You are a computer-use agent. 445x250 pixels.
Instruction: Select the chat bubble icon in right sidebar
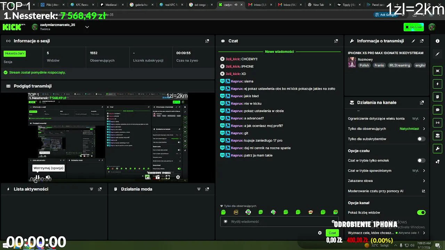click(x=437, y=110)
